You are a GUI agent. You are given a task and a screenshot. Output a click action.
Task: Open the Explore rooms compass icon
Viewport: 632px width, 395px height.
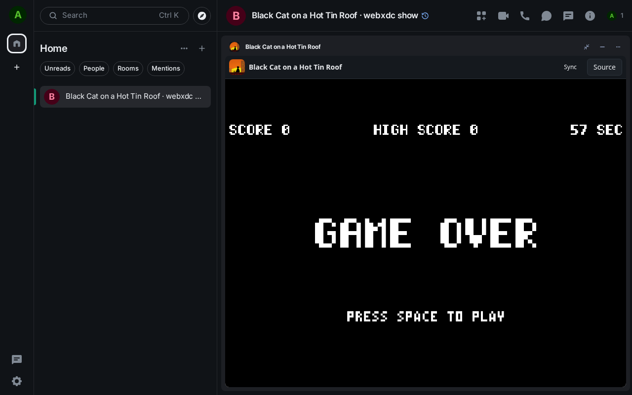(x=202, y=16)
